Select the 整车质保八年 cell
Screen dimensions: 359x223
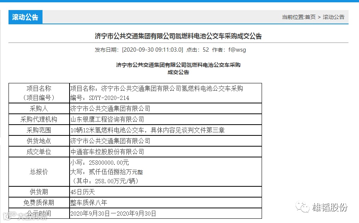click(x=165, y=203)
